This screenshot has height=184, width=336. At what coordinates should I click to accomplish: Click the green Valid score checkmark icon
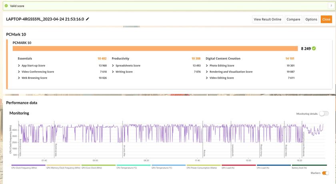[x=6, y=6]
